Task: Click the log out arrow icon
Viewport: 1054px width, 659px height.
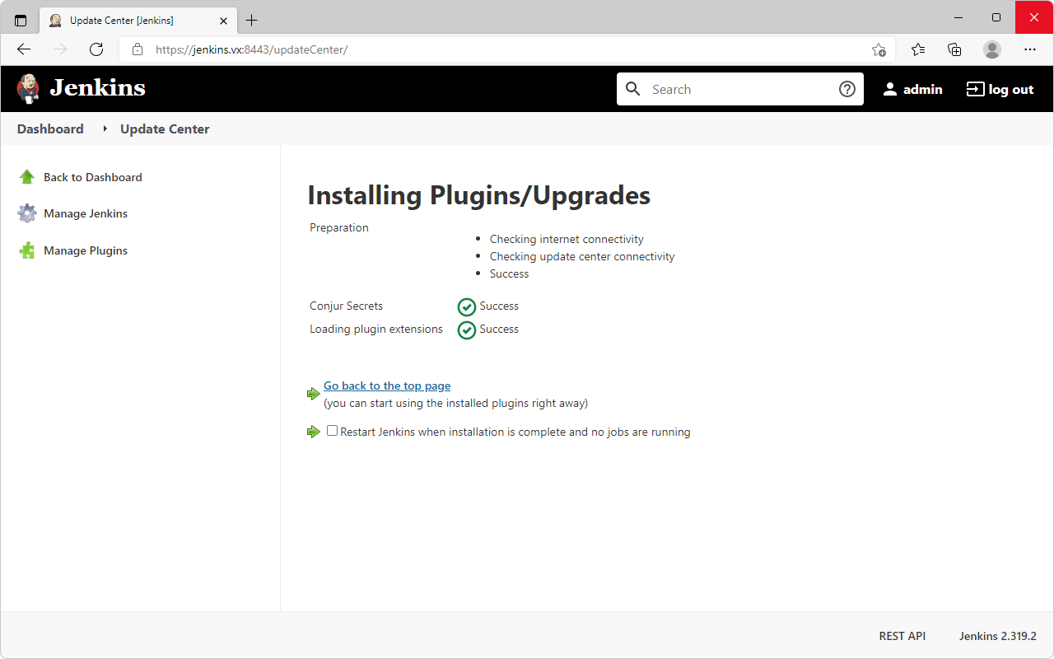Action: click(x=975, y=89)
